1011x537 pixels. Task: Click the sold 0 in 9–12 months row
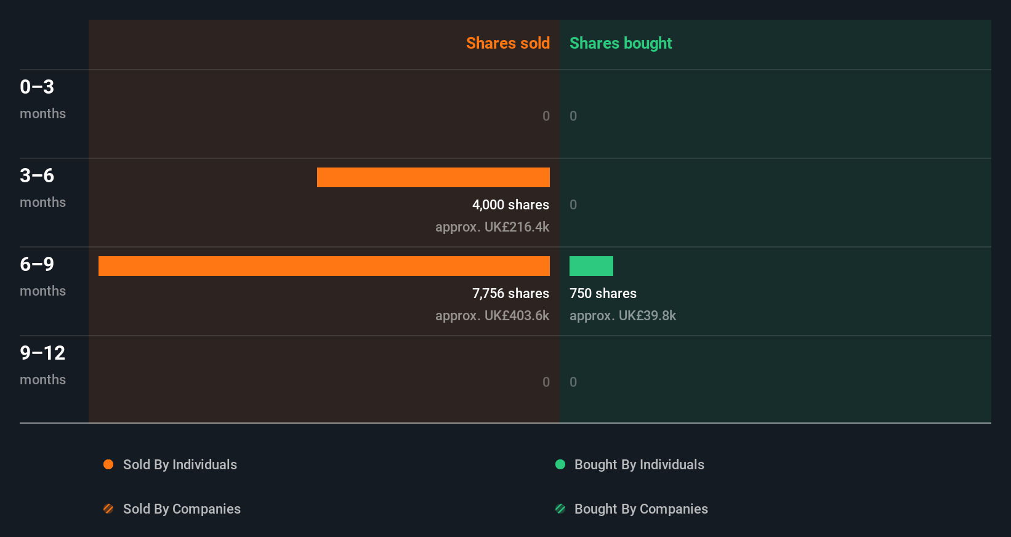click(x=546, y=382)
